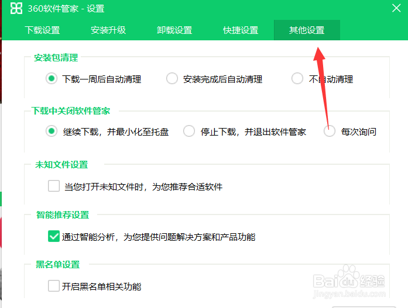Screen dimensions: 408x308
Task: Select the 不自动清理 radio button
Action: tap(297, 78)
